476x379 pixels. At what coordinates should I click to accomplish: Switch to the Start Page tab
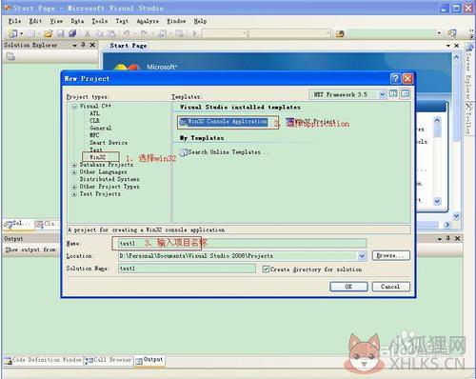click(129, 46)
